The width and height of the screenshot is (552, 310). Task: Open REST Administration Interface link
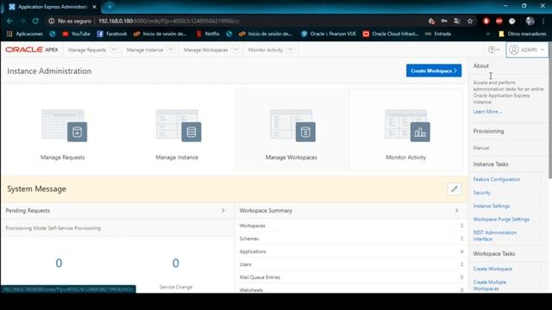click(494, 236)
